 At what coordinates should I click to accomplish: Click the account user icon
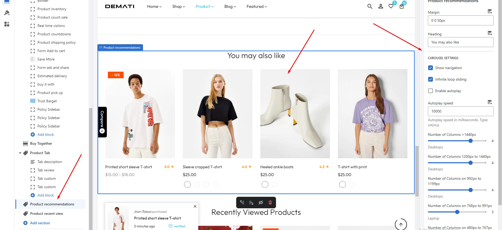click(381, 7)
